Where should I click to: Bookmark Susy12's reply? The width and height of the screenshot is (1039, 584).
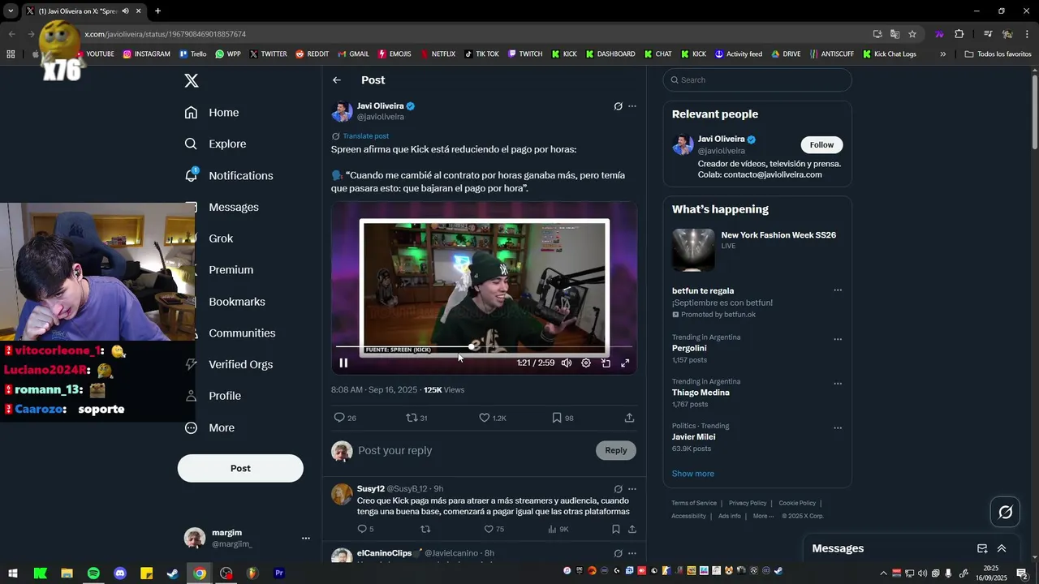point(615,529)
